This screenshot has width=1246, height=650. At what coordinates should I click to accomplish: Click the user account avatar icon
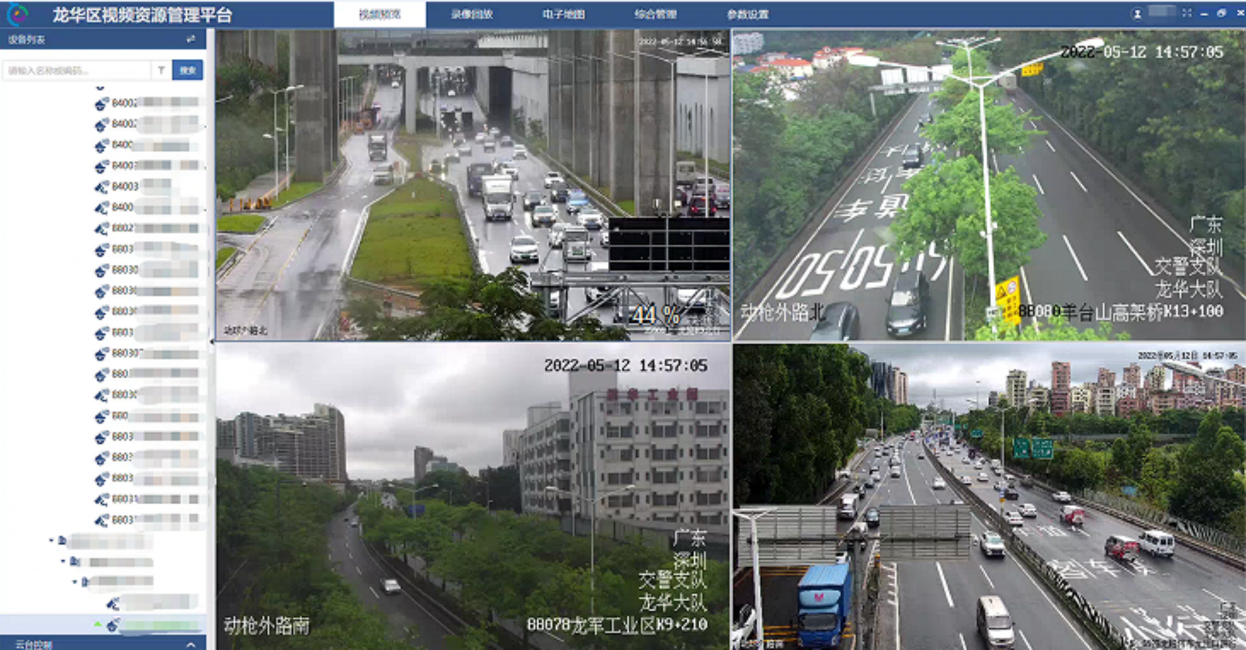1137,14
